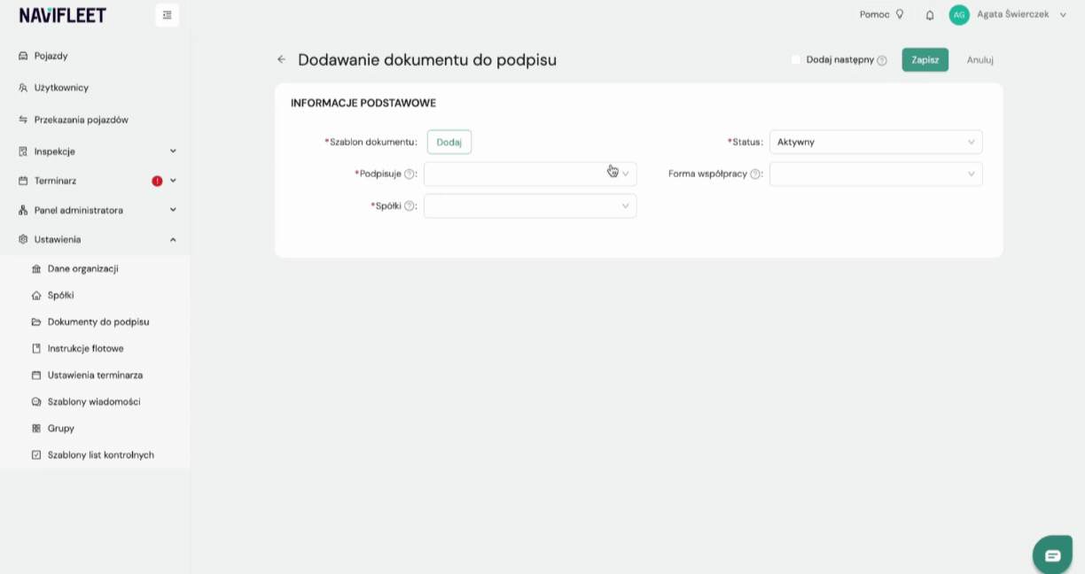Click the Dane organizacji bank icon
The width and height of the screenshot is (1085, 574).
click(x=36, y=268)
